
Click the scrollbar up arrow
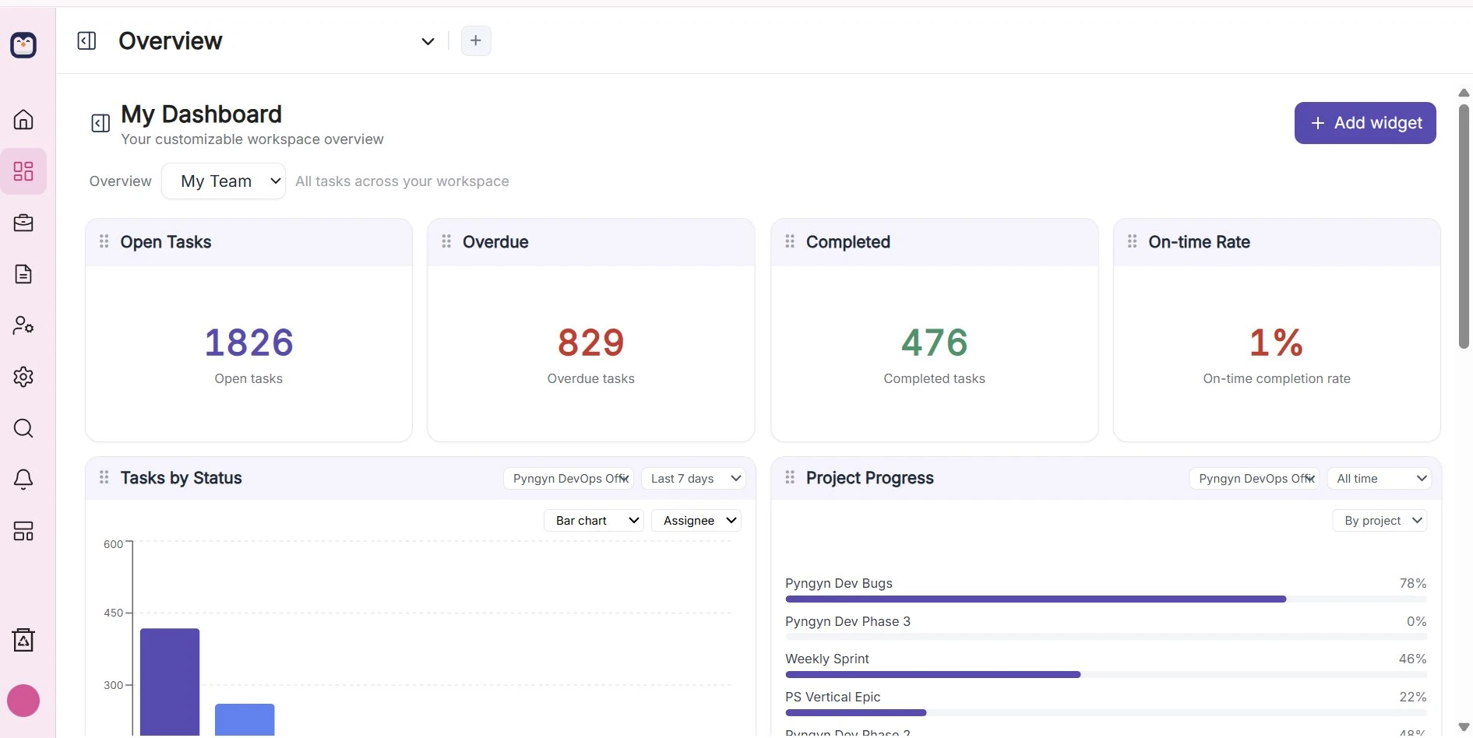[1464, 93]
